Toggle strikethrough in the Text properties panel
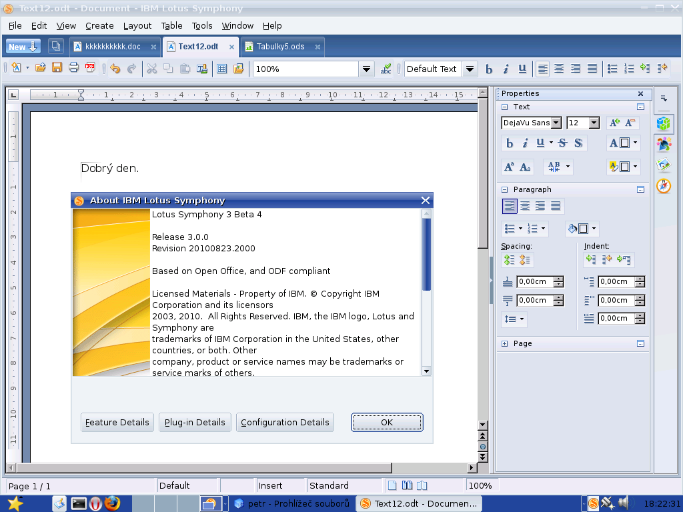 [562, 143]
